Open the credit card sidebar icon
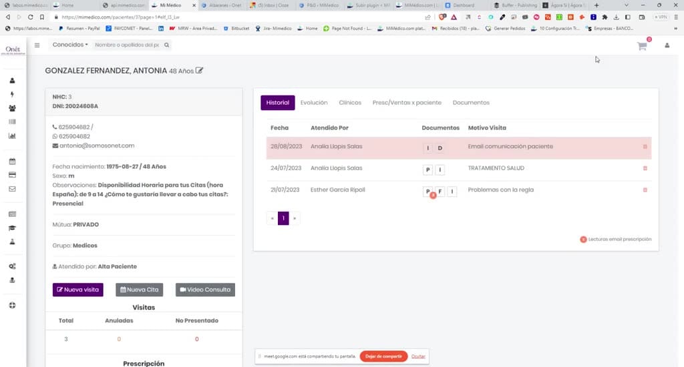684x367 pixels. [x=12, y=175]
